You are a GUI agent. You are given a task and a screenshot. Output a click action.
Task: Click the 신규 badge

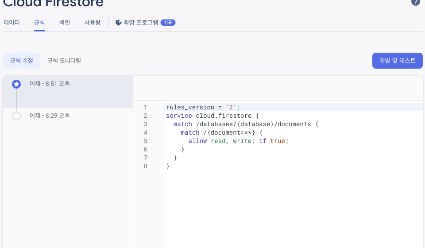(168, 23)
